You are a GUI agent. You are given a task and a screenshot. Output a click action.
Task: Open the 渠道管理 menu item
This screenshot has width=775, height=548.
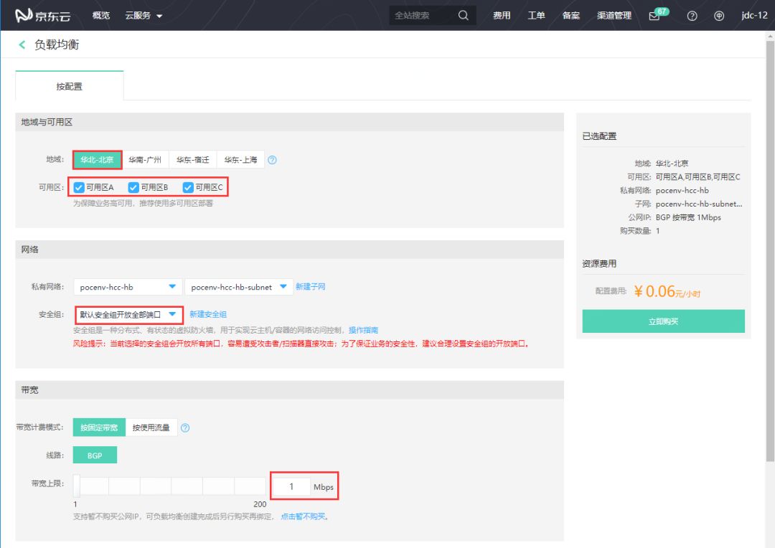coord(614,16)
